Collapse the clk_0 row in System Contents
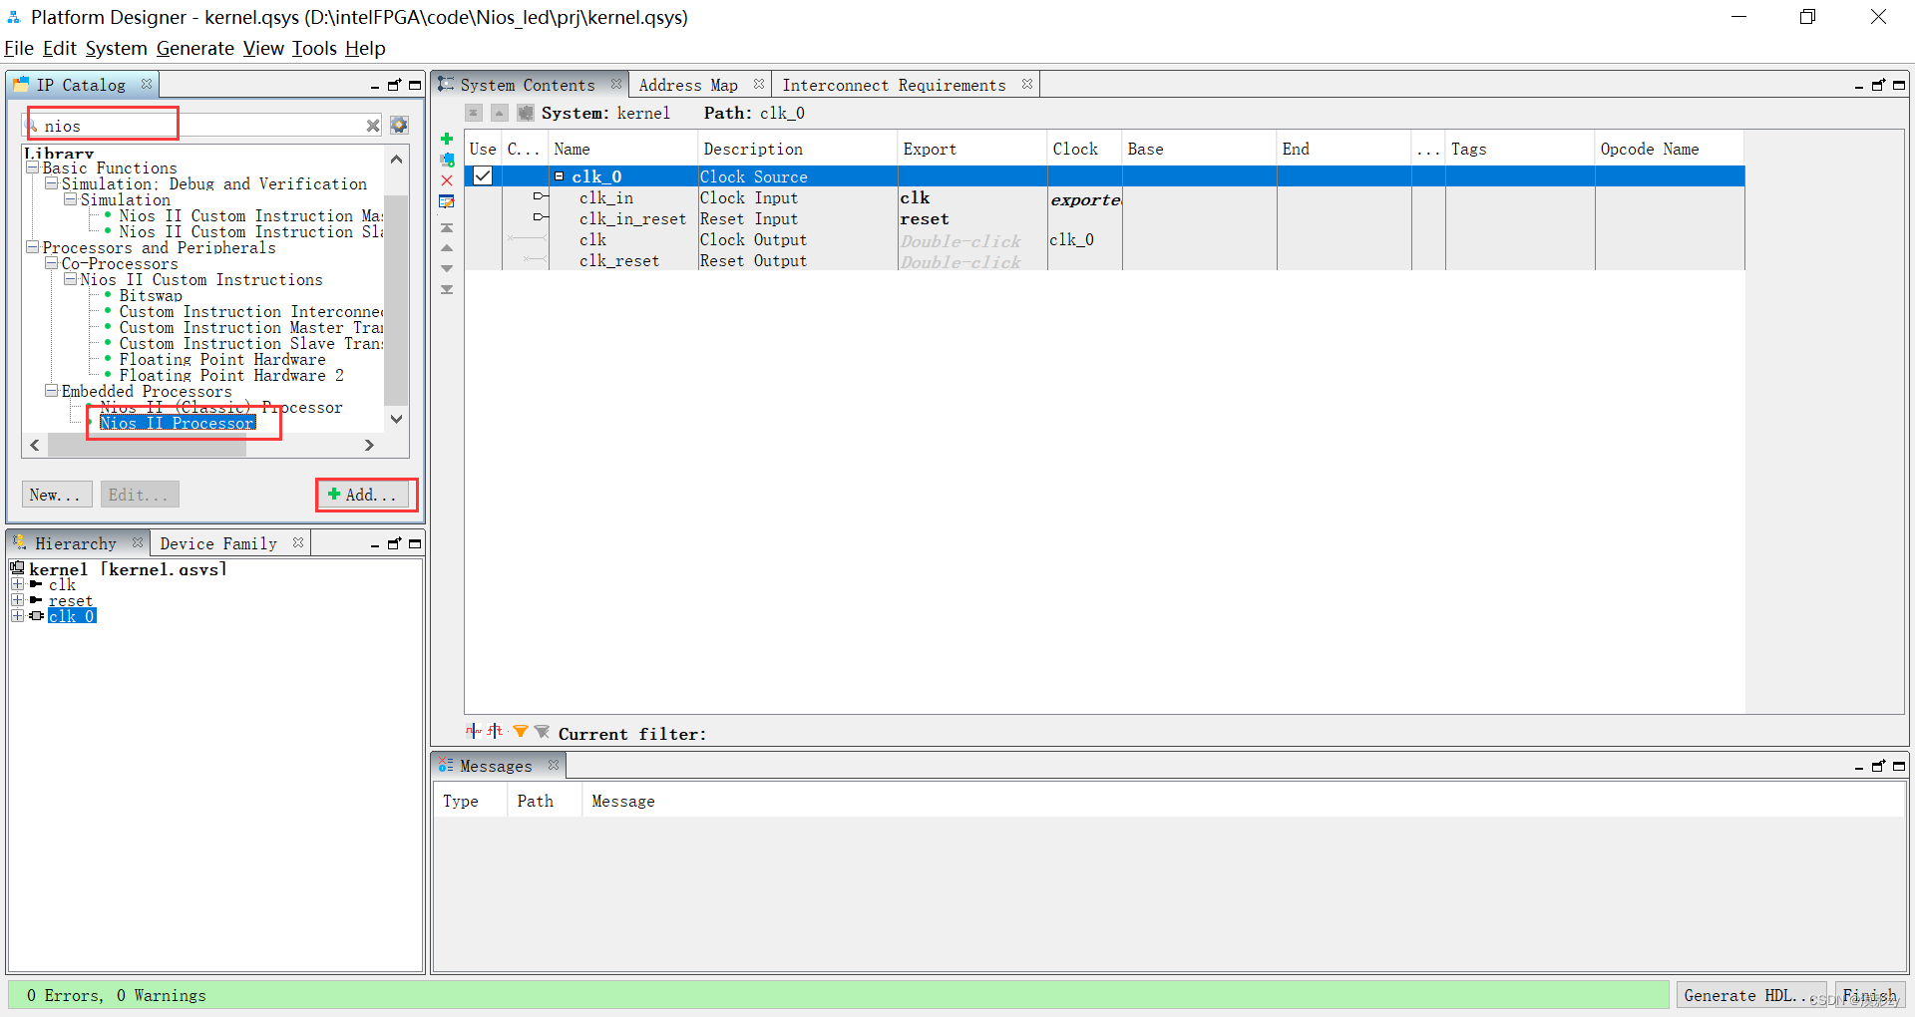This screenshot has width=1915, height=1017. tap(560, 176)
